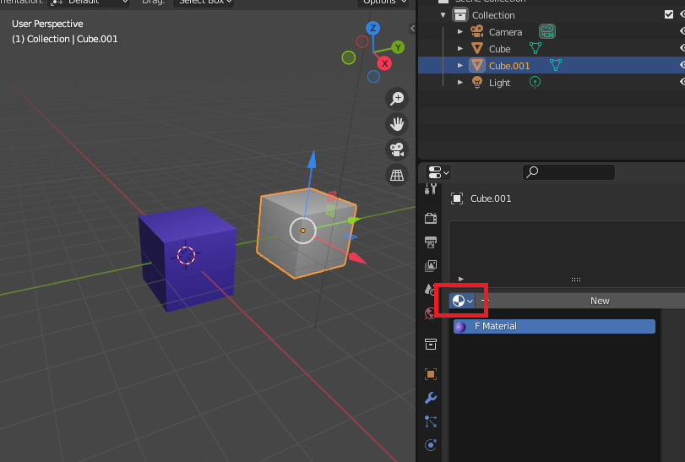Expand the Cube row in outliner
Image resolution: width=685 pixels, height=462 pixels.
[460, 48]
